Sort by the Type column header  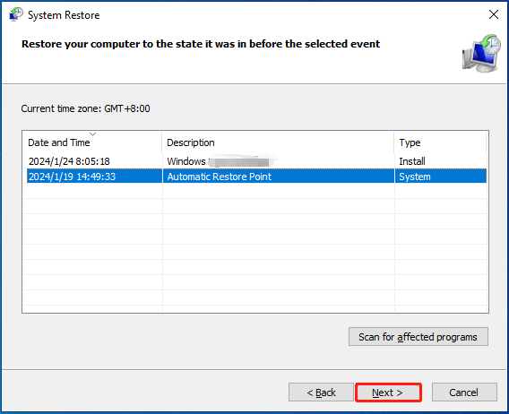point(441,142)
